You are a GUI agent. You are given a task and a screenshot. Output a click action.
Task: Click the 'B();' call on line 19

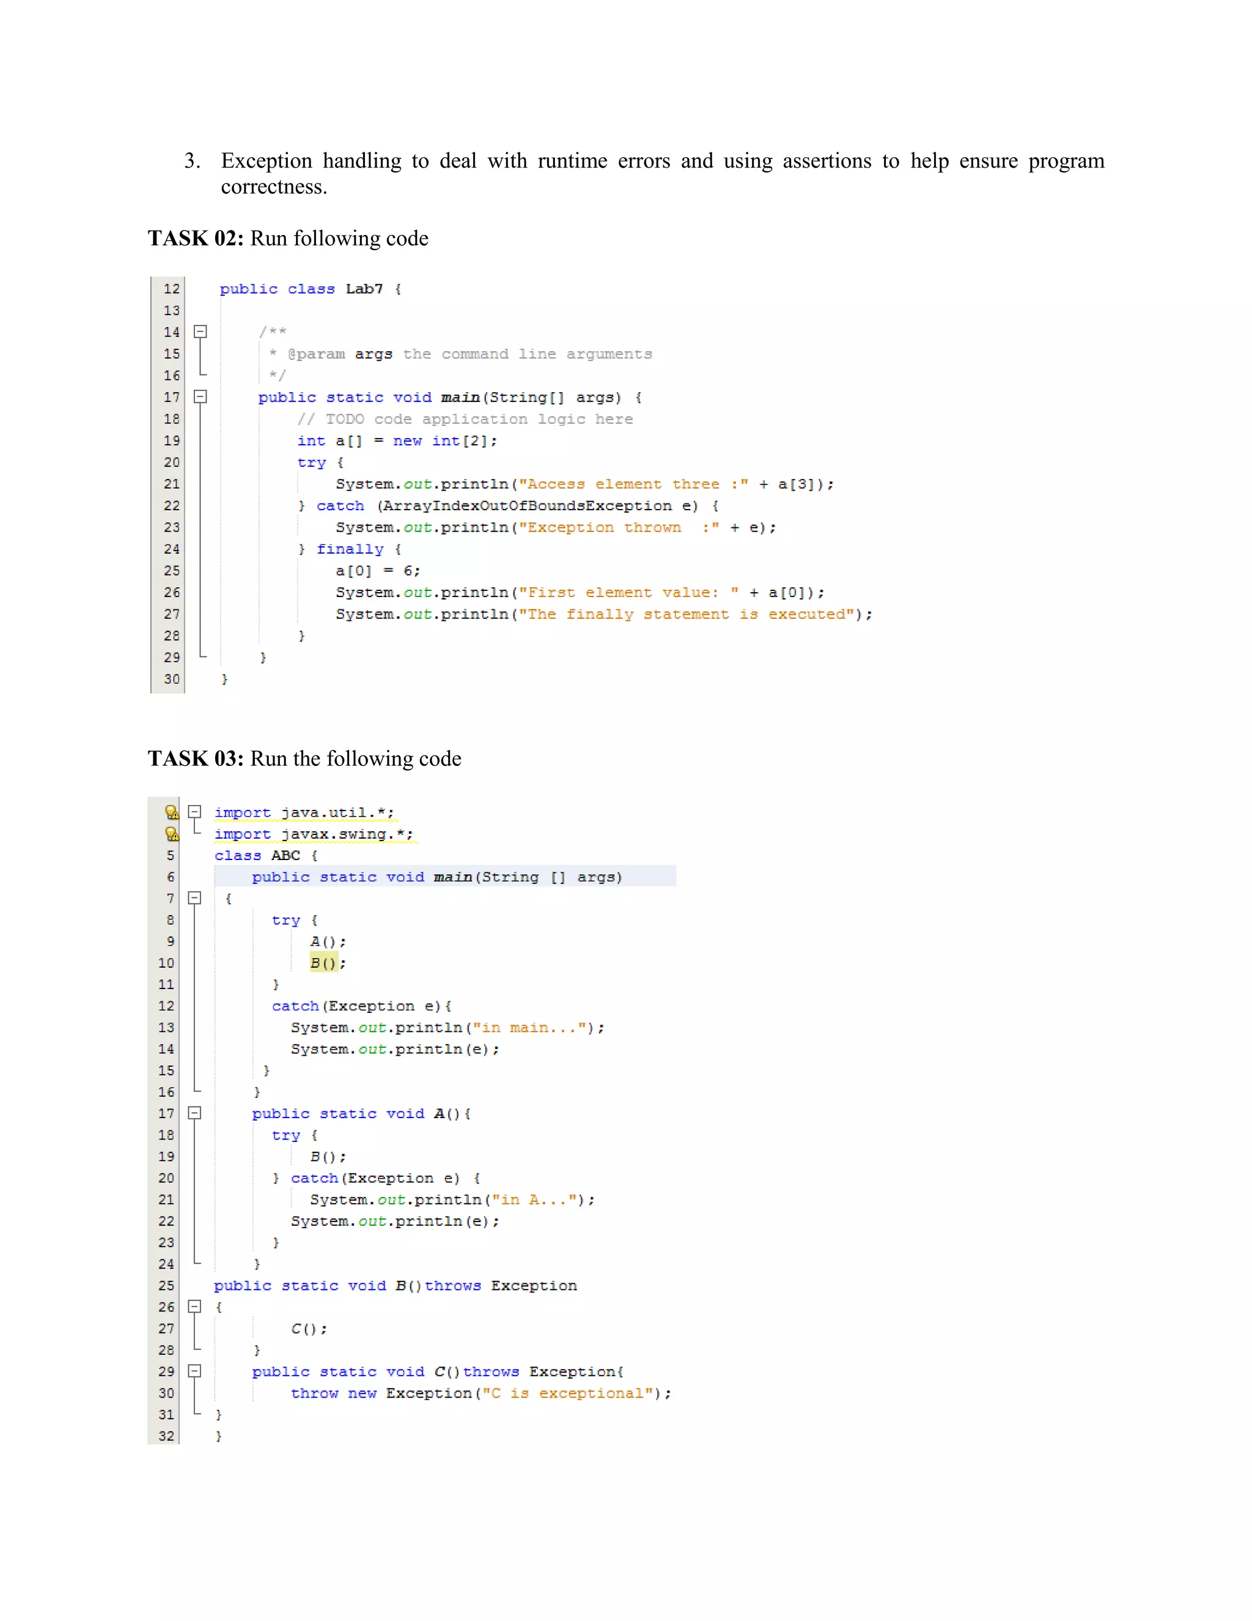[328, 1157]
